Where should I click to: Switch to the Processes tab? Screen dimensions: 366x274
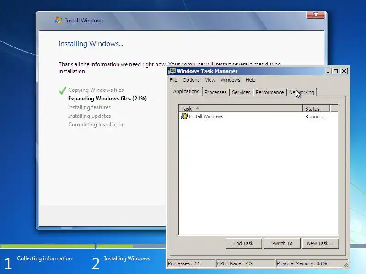click(215, 92)
